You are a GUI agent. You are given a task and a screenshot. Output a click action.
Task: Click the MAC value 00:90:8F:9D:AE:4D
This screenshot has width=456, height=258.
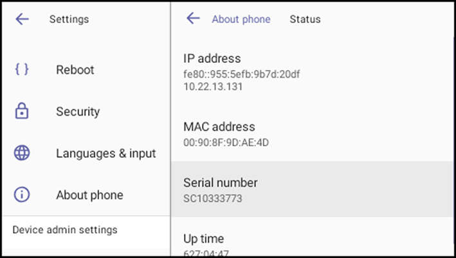coord(226,142)
